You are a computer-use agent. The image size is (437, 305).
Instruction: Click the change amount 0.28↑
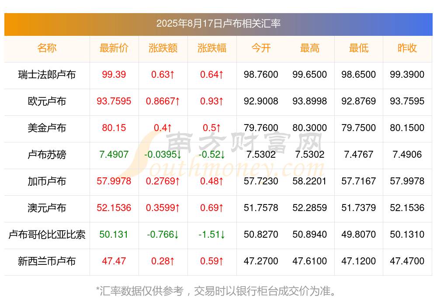[x=163, y=261]
